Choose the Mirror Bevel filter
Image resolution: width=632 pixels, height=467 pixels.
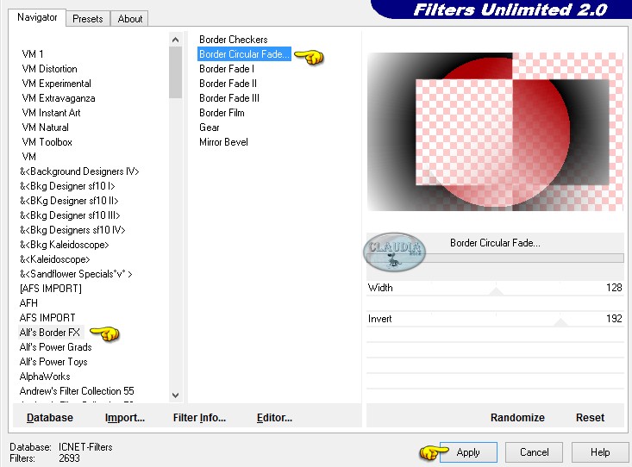pos(223,142)
